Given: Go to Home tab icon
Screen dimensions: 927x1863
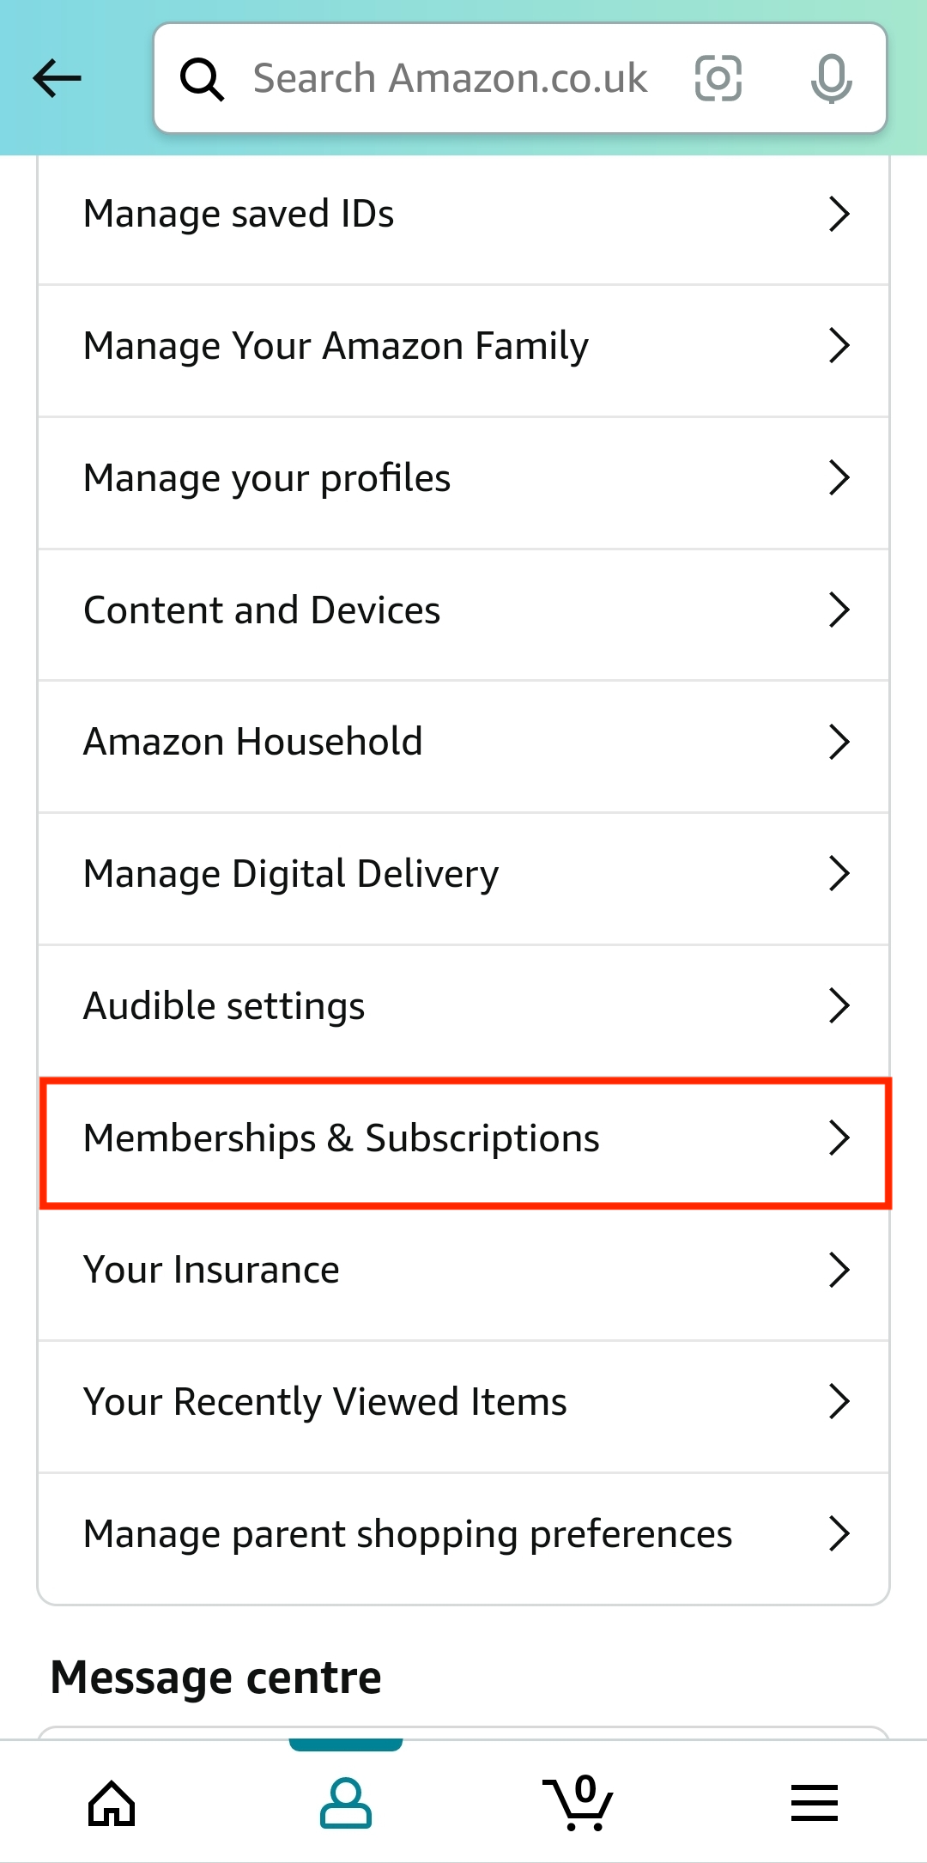Looking at the screenshot, I should click(112, 1802).
